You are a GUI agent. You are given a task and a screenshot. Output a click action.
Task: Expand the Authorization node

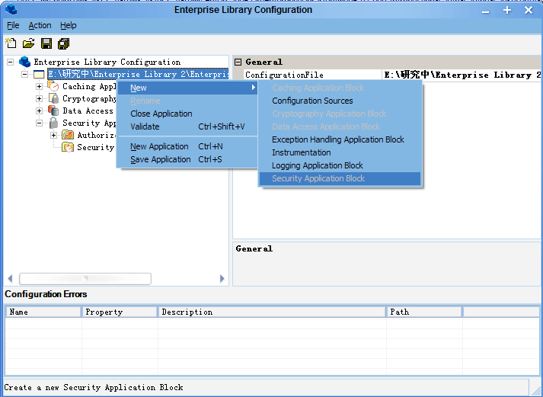pyautogui.click(x=53, y=135)
